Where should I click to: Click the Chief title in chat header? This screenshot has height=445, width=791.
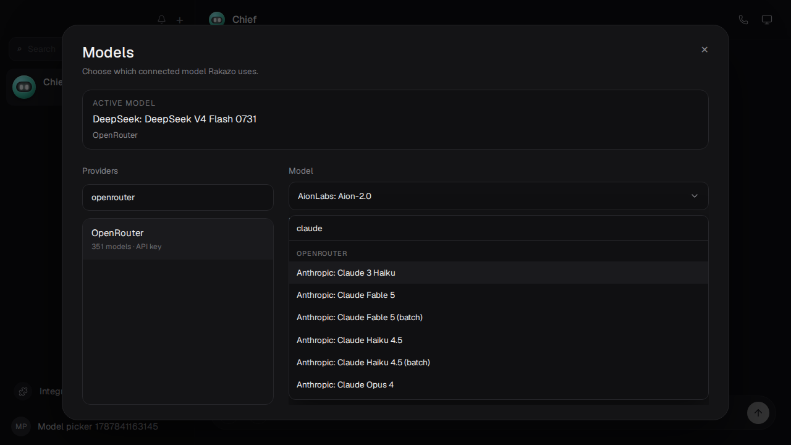point(244,20)
